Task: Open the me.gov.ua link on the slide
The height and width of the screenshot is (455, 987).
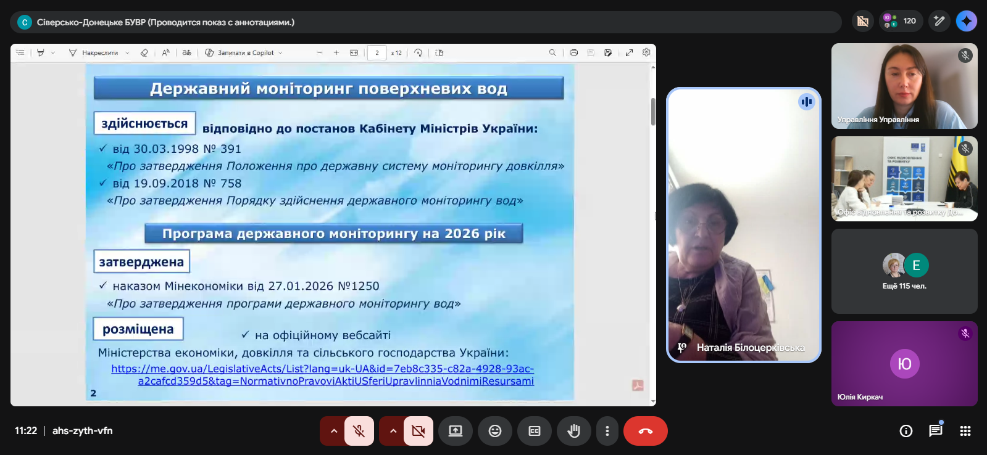Action: 322,369
